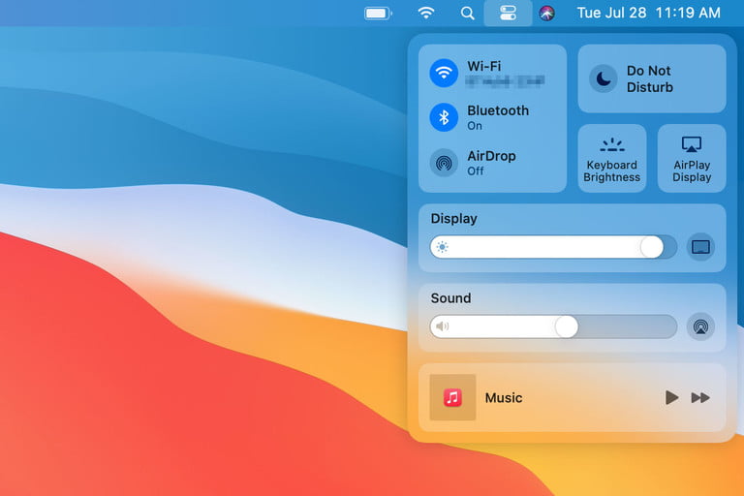Screen dimensions: 744x496
Task: Expand Sound section heading
Action: (x=450, y=298)
